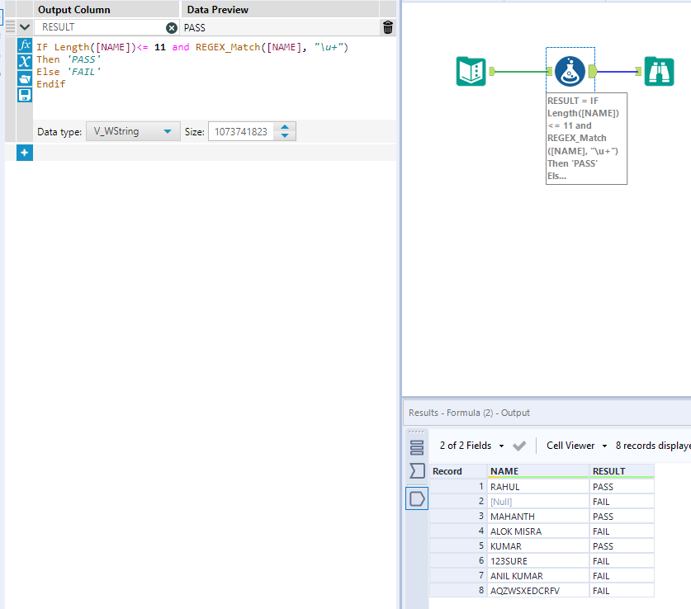691x609 pixels.
Task: Clear the RESULT output column name
Action: click(x=172, y=27)
